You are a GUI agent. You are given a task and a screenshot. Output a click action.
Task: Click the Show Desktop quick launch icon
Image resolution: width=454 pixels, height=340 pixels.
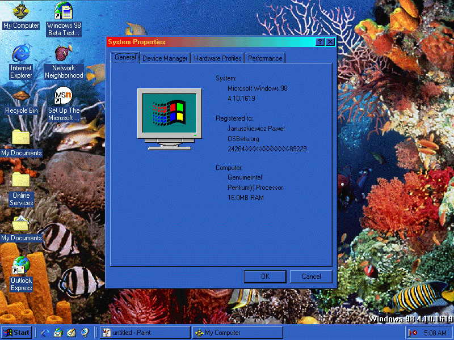(72, 333)
